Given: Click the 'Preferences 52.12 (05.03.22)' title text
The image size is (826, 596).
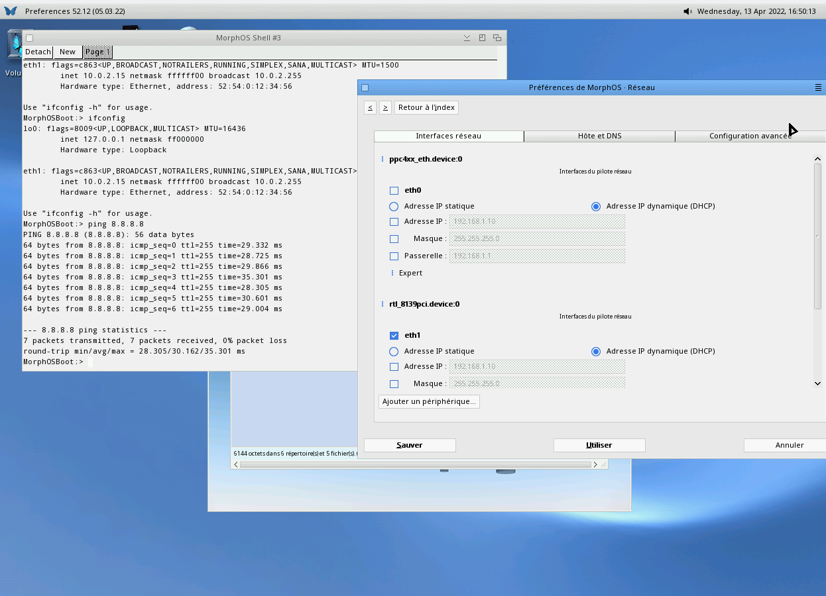Looking at the screenshot, I should click(75, 11).
